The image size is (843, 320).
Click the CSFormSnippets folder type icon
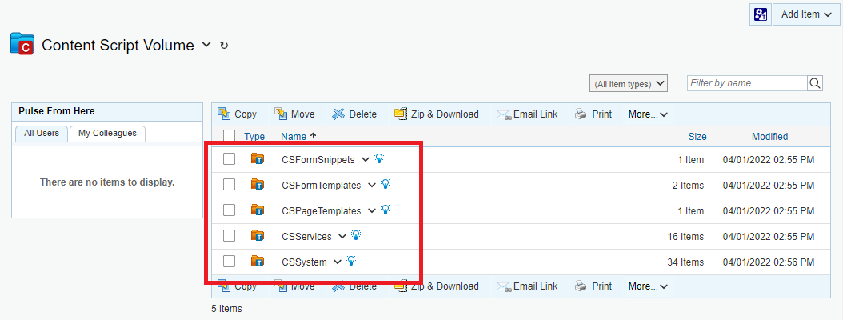[x=258, y=158]
